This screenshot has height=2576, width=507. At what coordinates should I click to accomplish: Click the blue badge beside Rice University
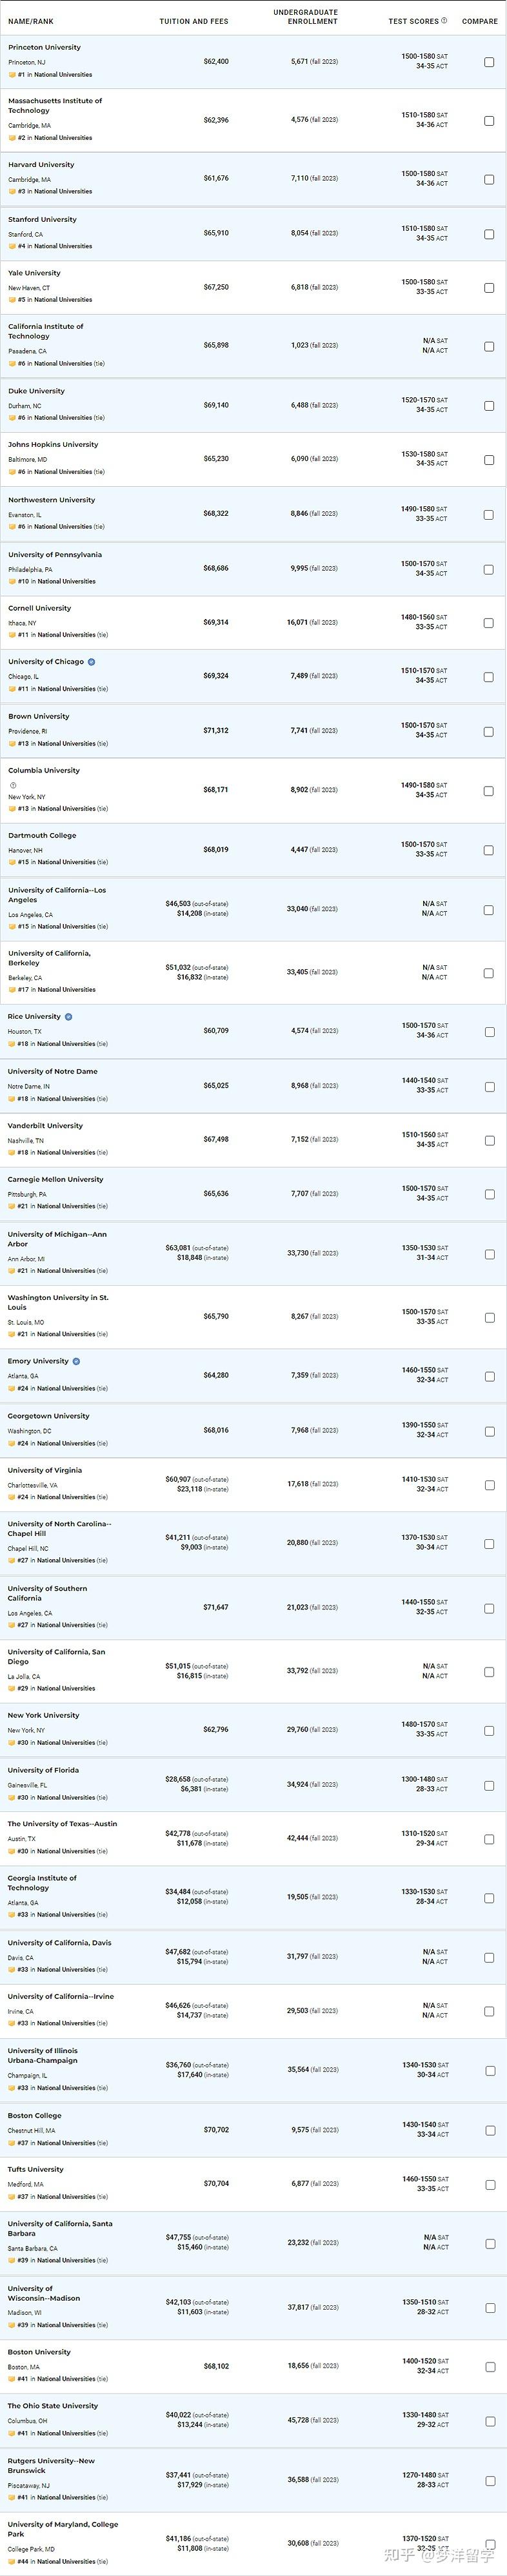(x=68, y=1017)
